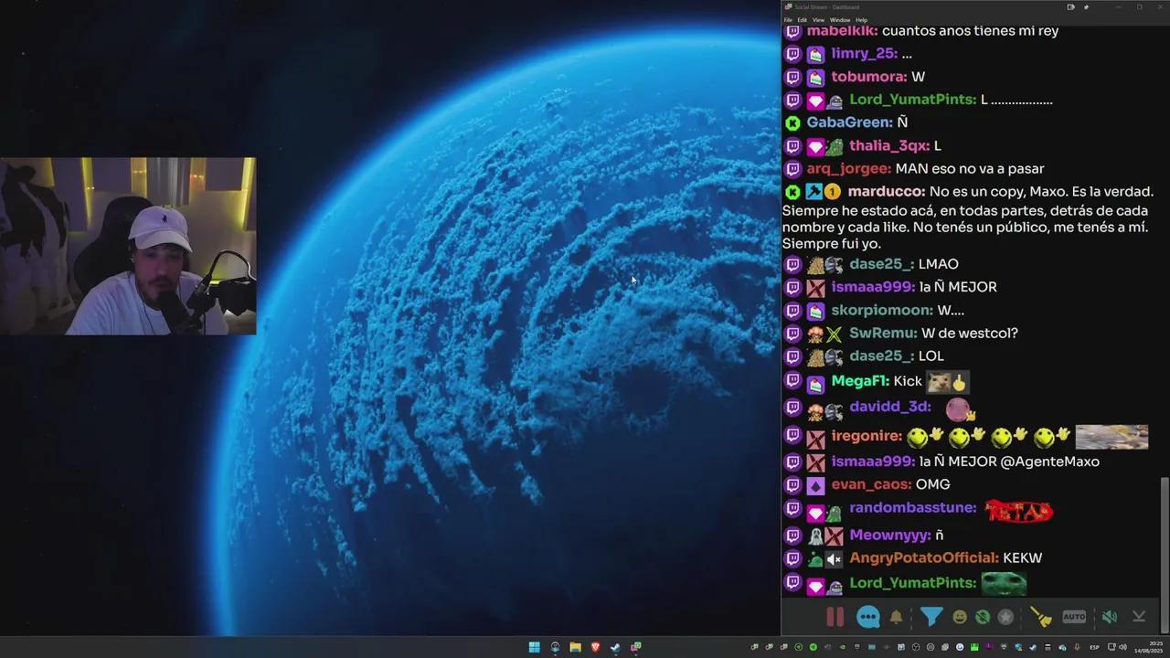Image resolution: width=1170 pixels, height=658 pixels.
Task: Pause the chat feed with the red pause icon
Action: [x=835, y=617]
